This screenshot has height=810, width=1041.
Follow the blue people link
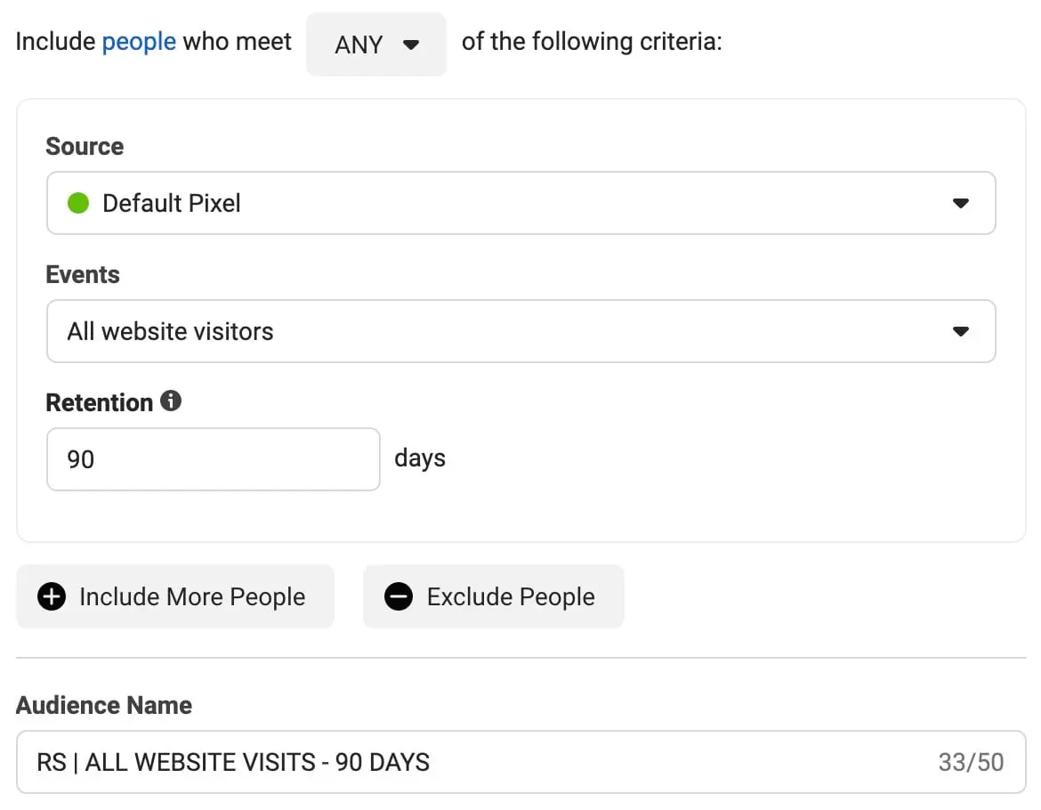click(x=139, y=42)
